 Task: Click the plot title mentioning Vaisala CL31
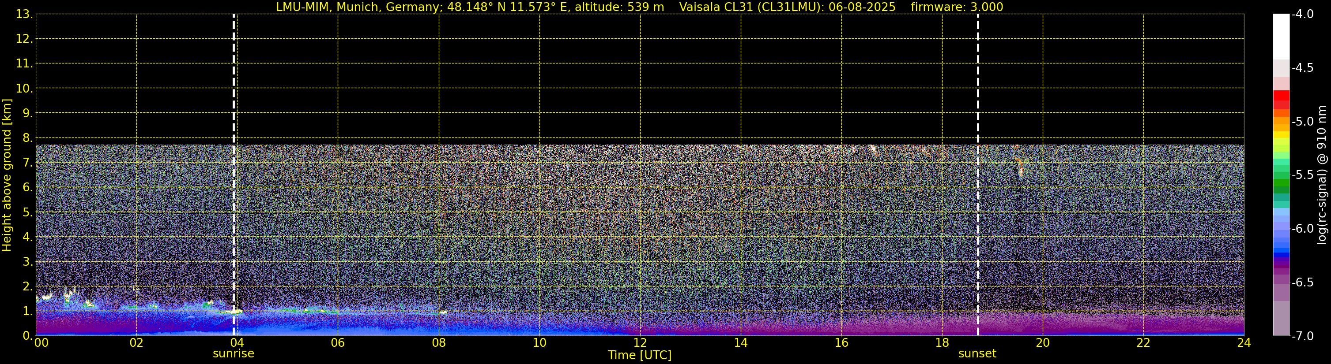click(640, 7)
